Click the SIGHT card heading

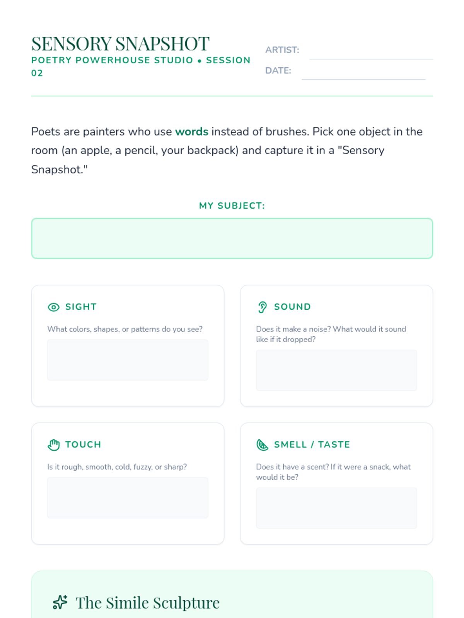pos(81,307)
